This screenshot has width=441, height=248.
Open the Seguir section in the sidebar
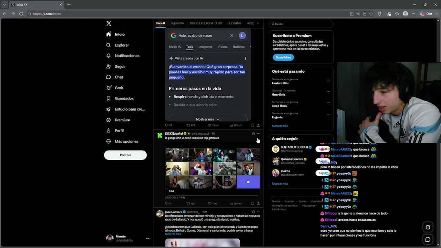(116, 66)
